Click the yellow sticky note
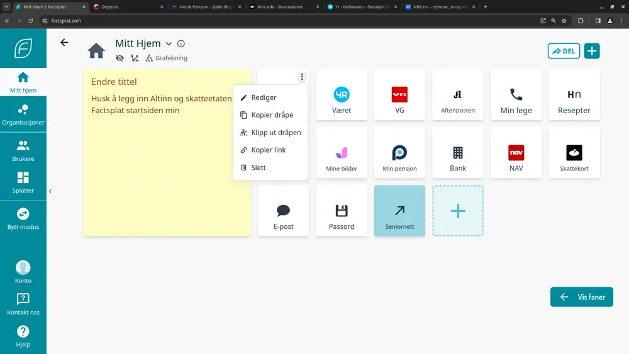629x354 pixels. [x=167, y=176]
